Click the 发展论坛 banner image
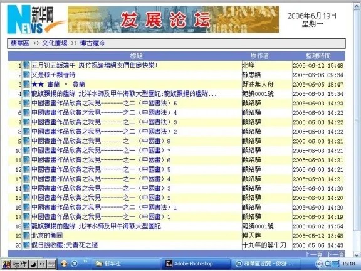 173,19
